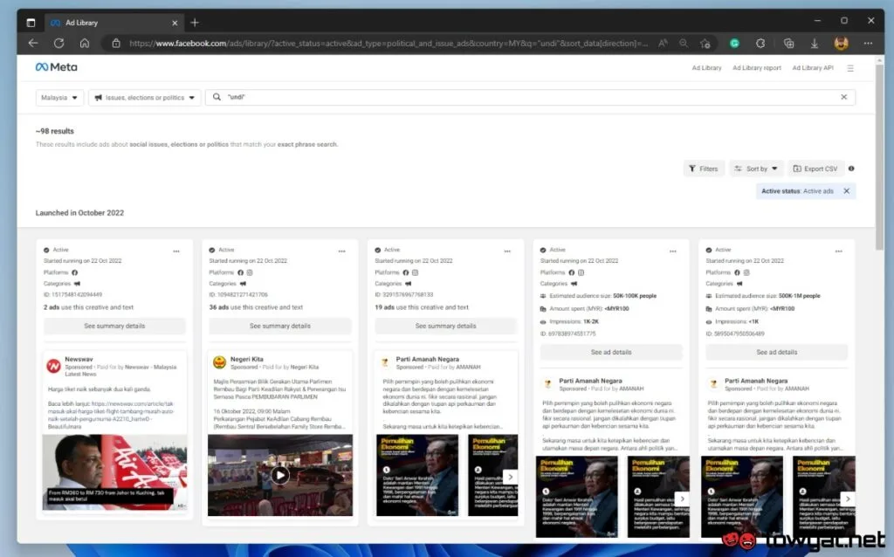This screenshot has width=894, height=557.
Task: Reload the Ad Library page
Action: click(x=58, y=44)
